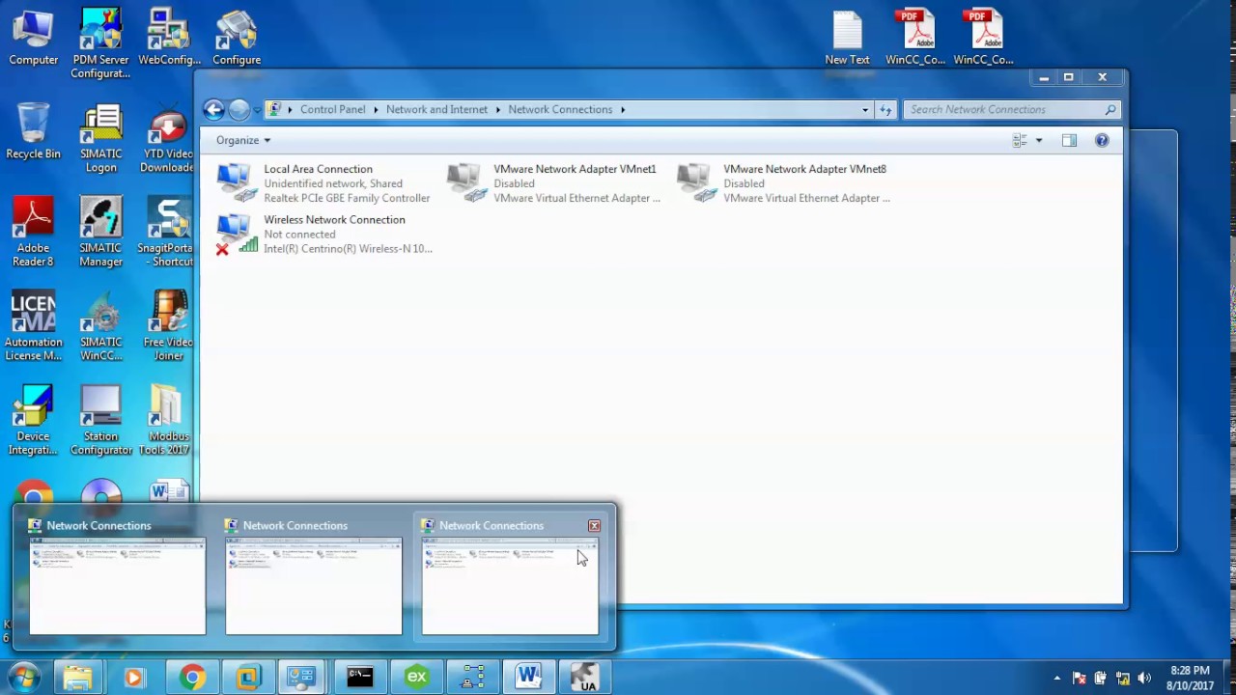Select the VMware Network Adapter VMnet8 icon

[x=695, y=183]
